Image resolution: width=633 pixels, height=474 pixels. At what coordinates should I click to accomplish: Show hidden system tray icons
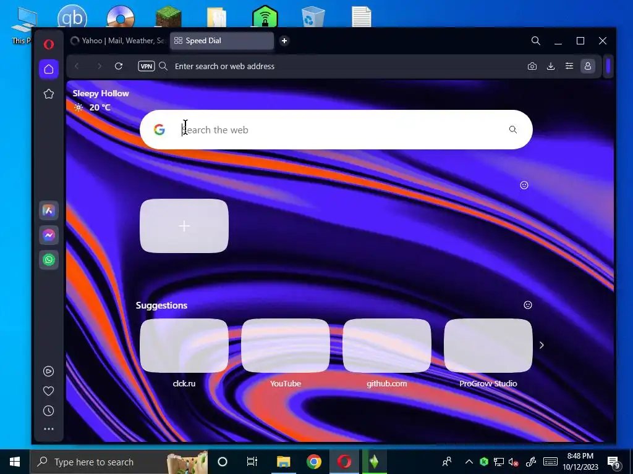(x=469, y=462)
